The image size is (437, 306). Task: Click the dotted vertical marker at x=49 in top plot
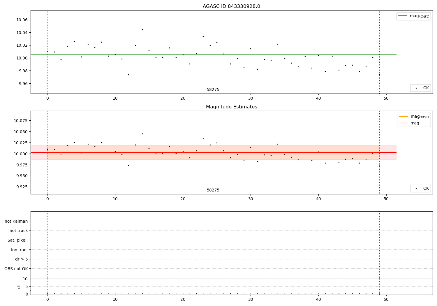pyautogui.click(x=380, y=52)
